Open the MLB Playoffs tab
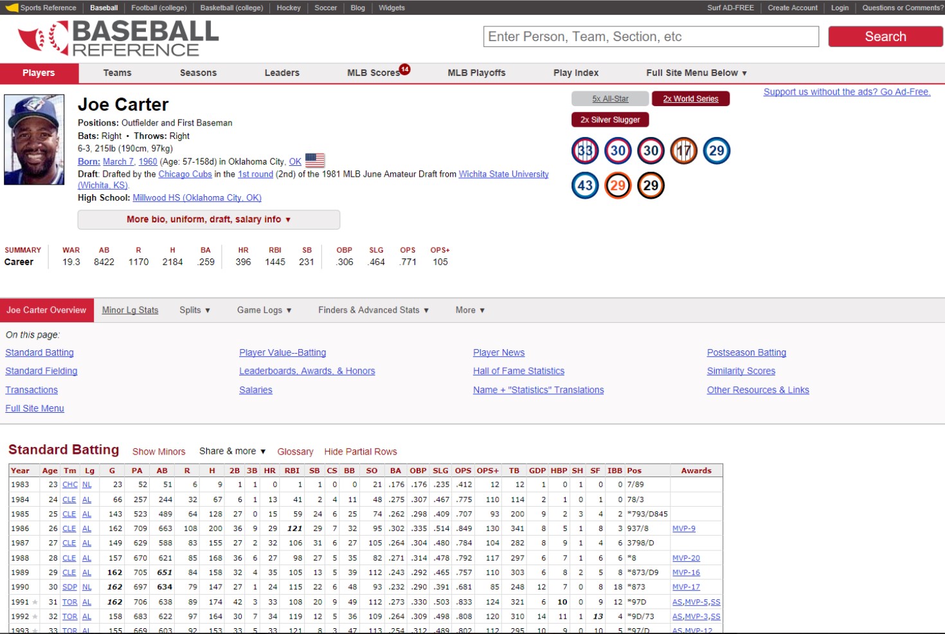The height and width of the screenshot is (634, 945). click(x=476, y=73)
